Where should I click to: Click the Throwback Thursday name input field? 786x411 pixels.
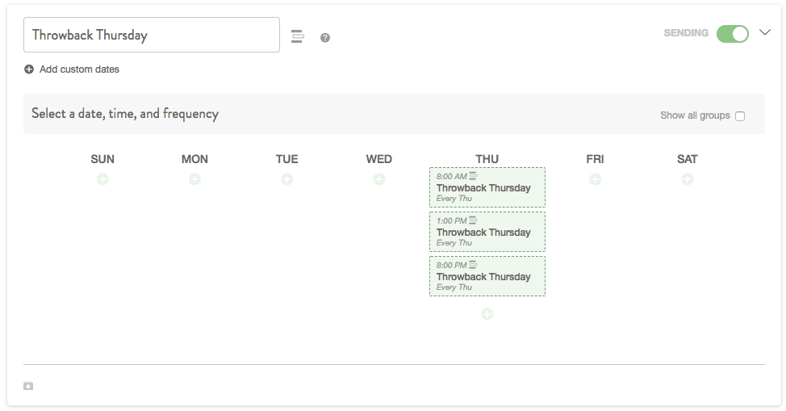pos(152,35)
